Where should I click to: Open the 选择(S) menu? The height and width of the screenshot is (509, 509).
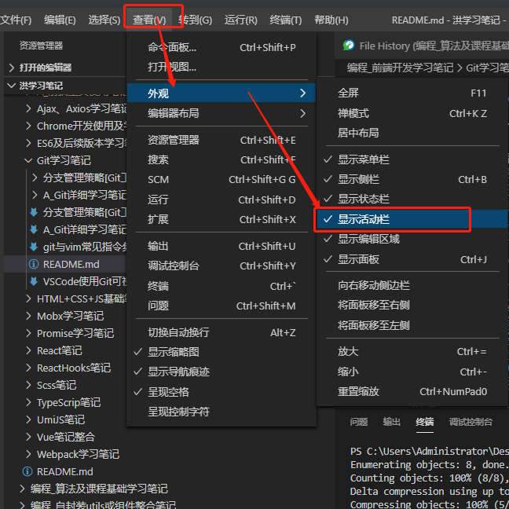click(x=104, y=20)
